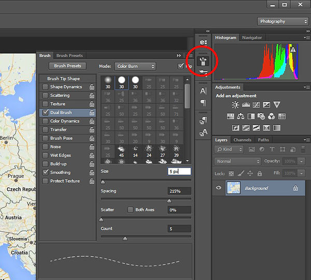Add a Posterize adjustment
The height and width of the screenshot is (280, 311).
click(x=246, y=128)
